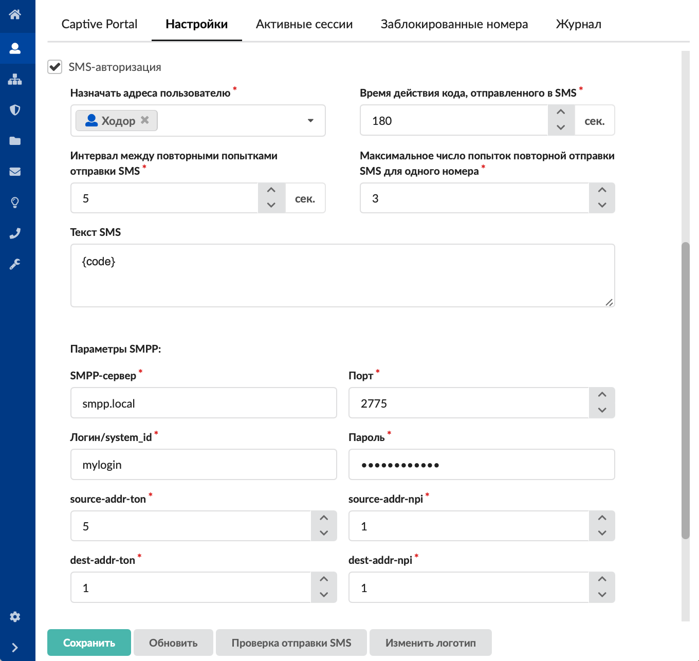Select the users icon in sidebar
The image size is (699, 661).
[x=15, y=48]
